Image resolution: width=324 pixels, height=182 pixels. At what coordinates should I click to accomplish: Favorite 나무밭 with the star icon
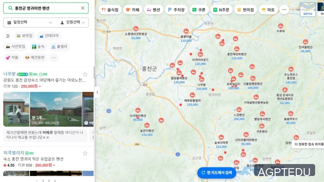point(85,74)
